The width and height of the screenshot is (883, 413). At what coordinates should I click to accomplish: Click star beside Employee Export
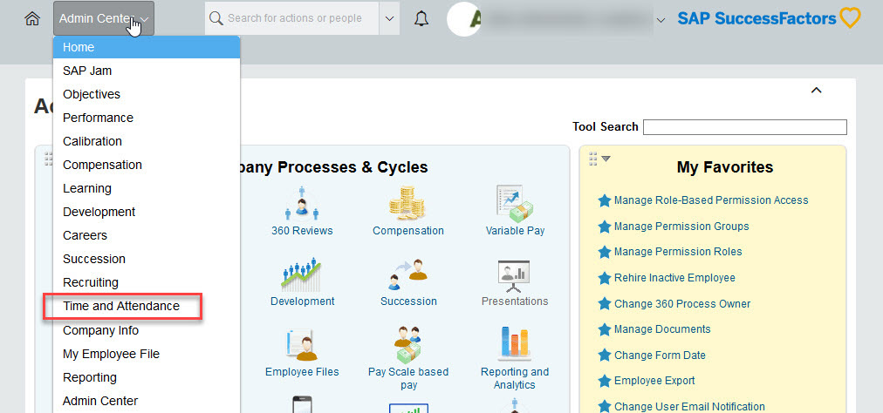(605, 381)
